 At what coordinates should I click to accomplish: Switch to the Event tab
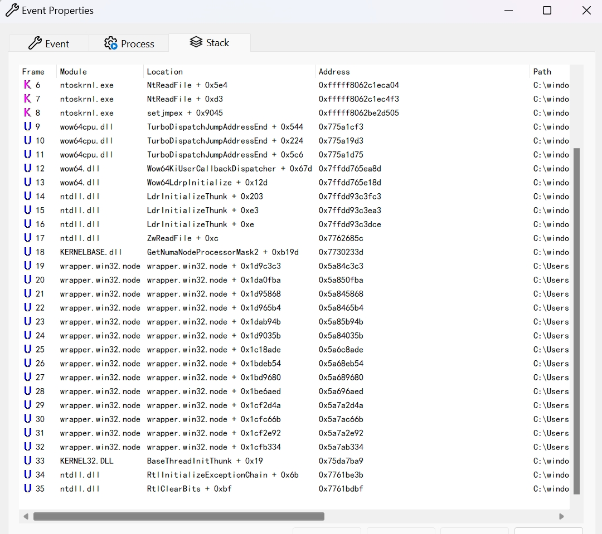[49, 43]
